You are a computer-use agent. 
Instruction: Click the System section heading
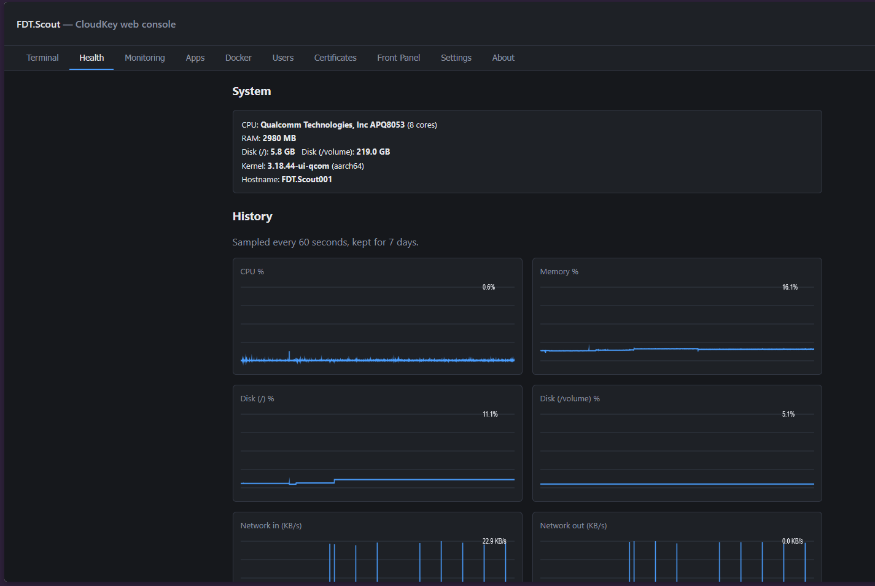pyautogui.click(x=252, y=91)
